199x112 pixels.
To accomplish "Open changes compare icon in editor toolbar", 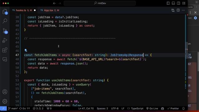I will click(173, 10).
